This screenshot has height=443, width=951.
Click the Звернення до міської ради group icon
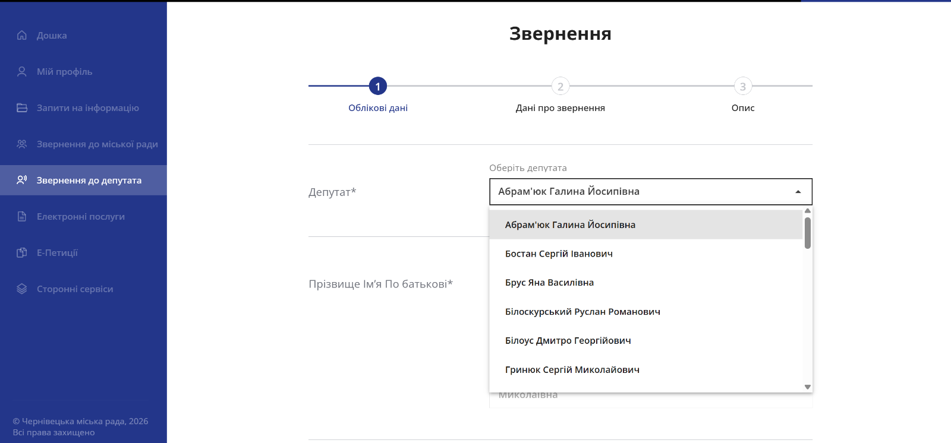click(22, 144)
